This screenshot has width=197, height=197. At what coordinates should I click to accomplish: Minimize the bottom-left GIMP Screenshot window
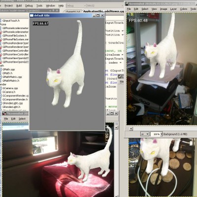click(108, 113)
